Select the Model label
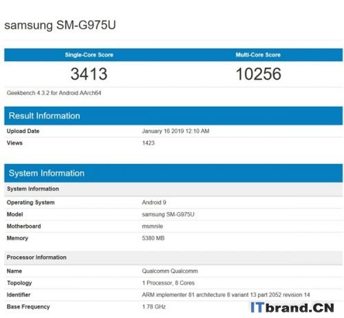Viewport: 344px width, 318px height. coord(14,214)
